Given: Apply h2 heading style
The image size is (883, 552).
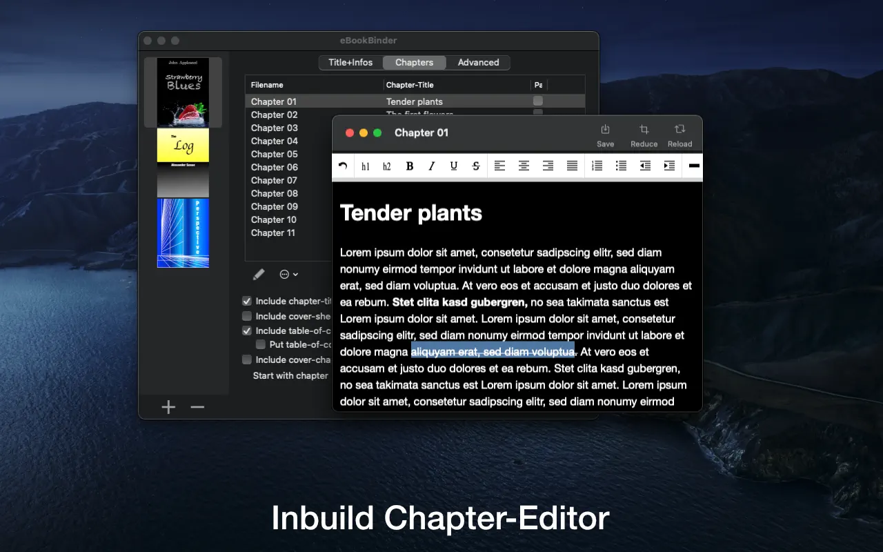Looking at the screenshot, I should tap(387, 166).
